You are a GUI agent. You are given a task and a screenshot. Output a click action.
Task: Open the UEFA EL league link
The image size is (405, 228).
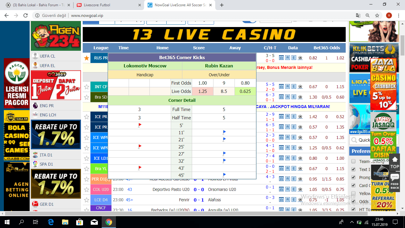(x=47, y=66)
